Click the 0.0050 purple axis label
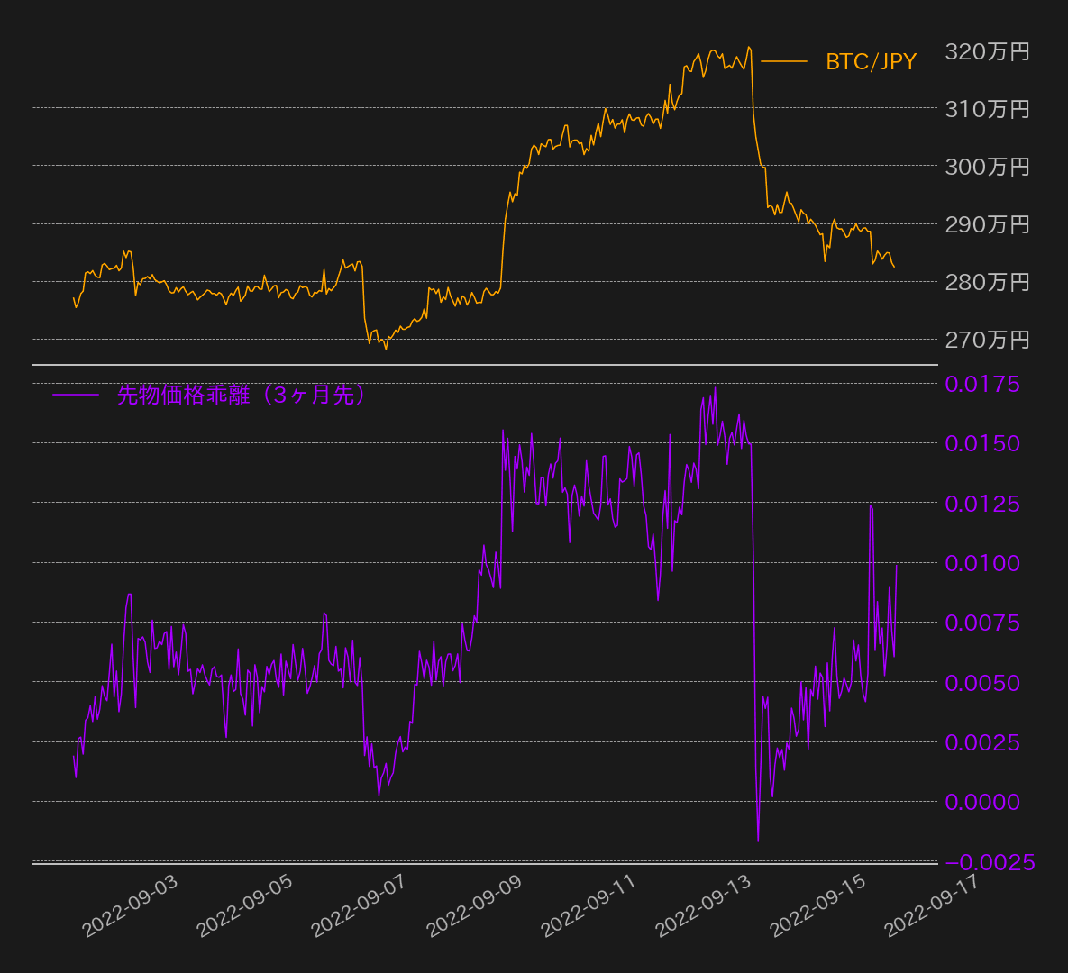 click(x=981, y=683)
